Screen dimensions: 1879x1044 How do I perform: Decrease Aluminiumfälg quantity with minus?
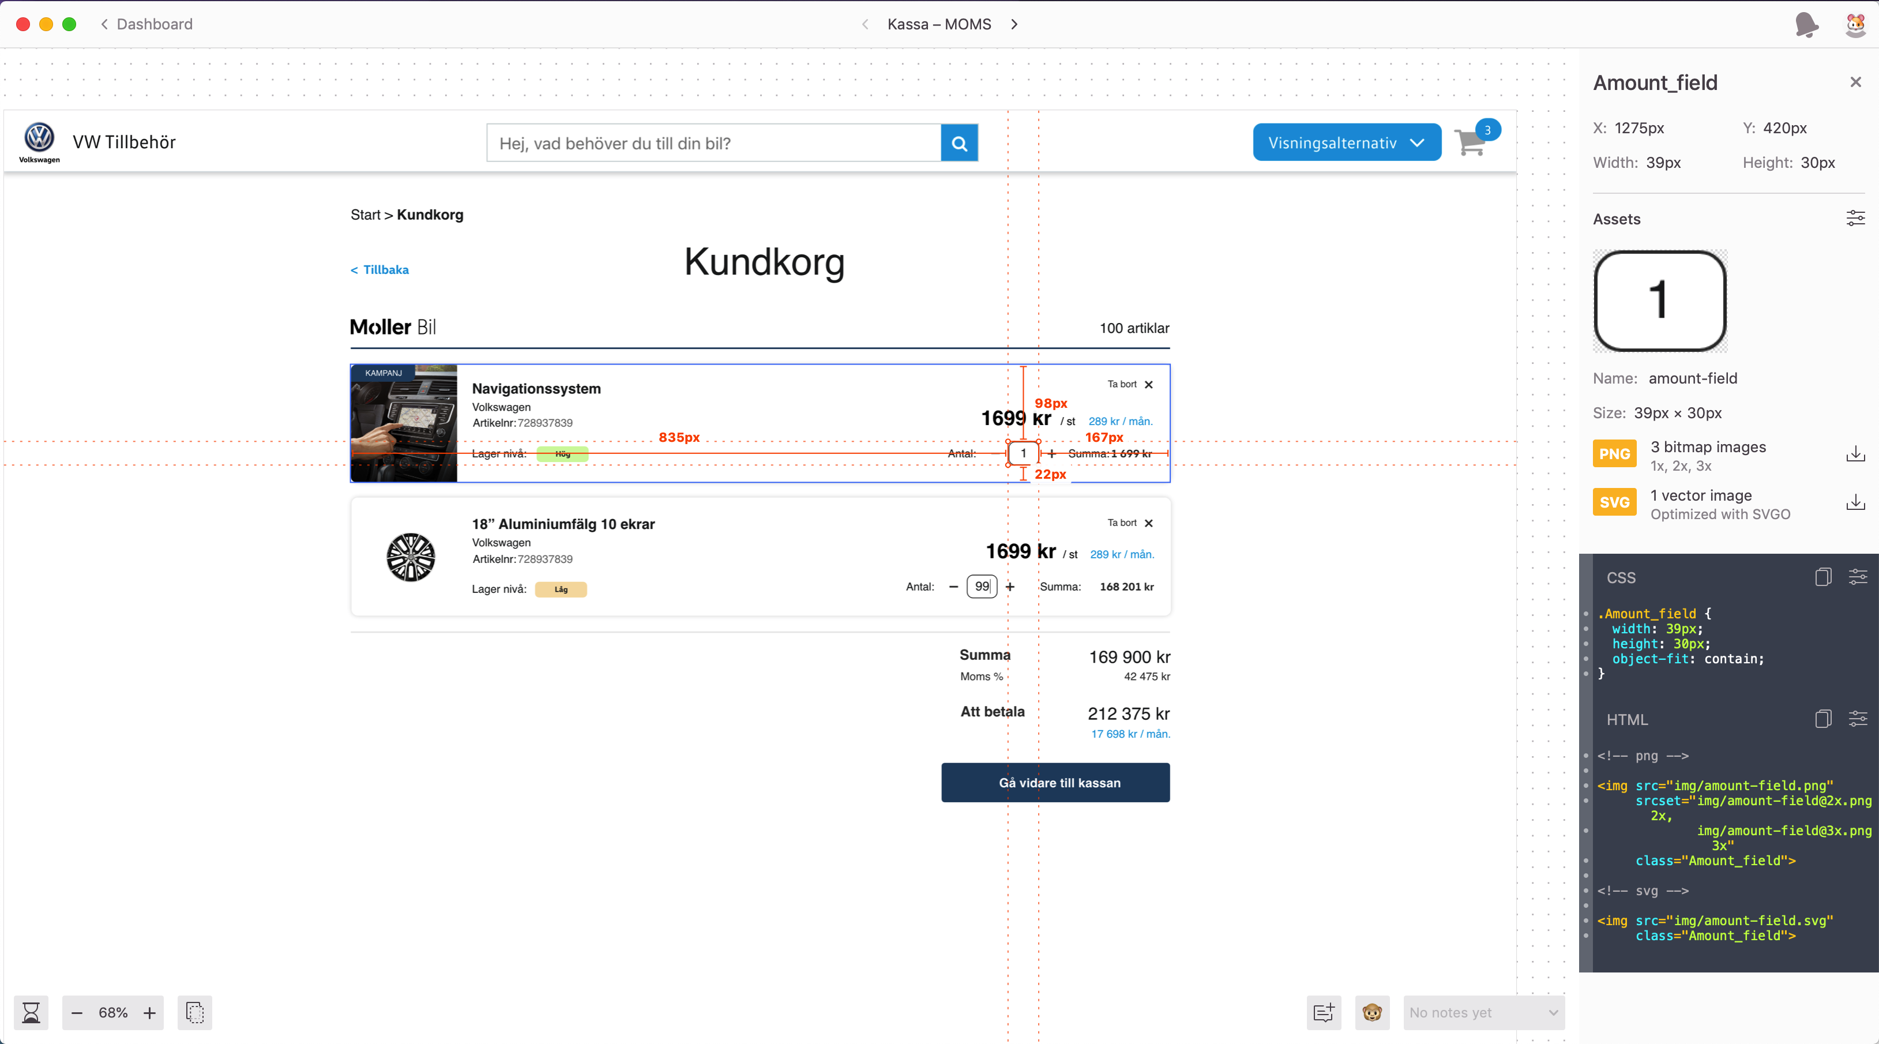pyautogui.click(x=953, y=587)
